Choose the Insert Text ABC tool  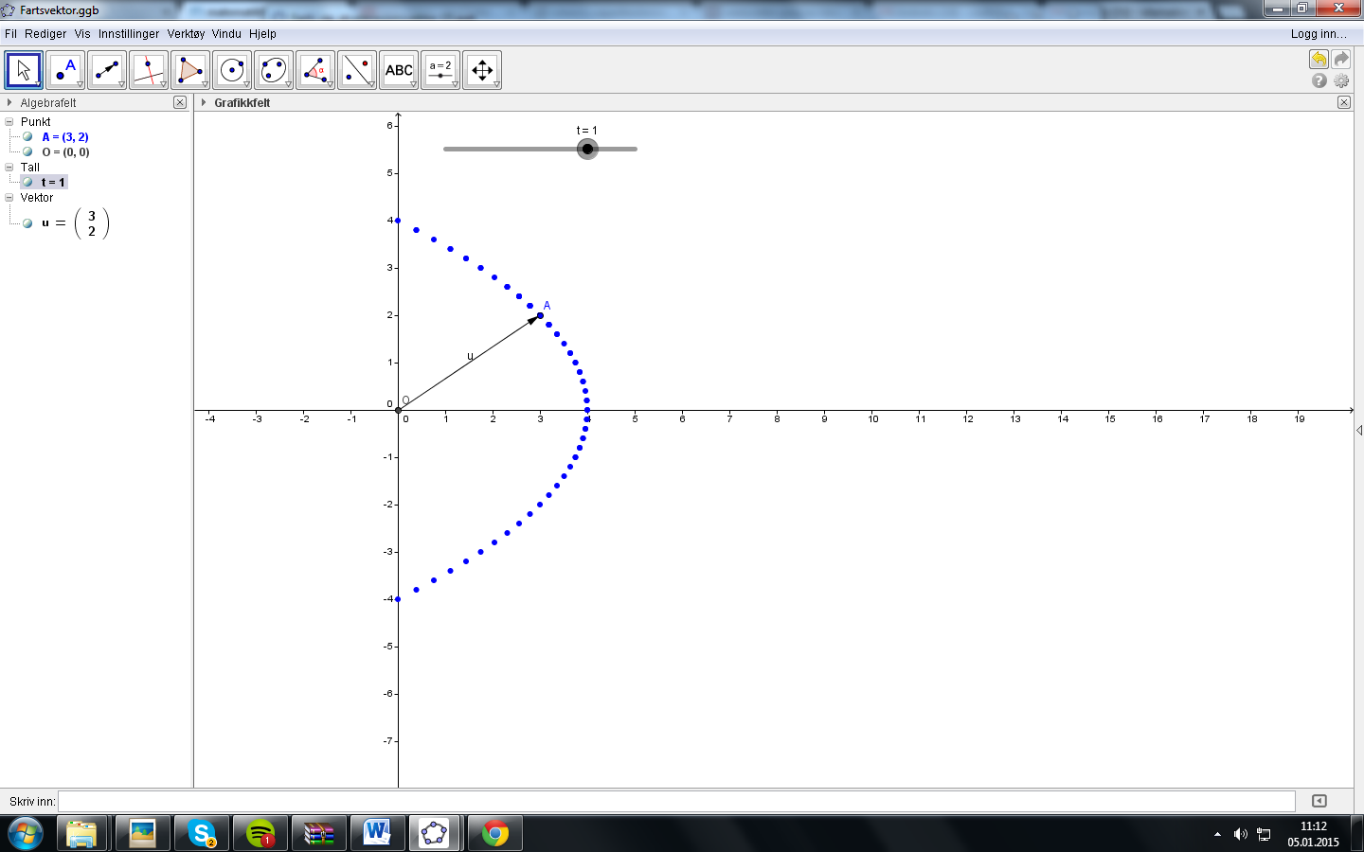[x=399, y=70]
